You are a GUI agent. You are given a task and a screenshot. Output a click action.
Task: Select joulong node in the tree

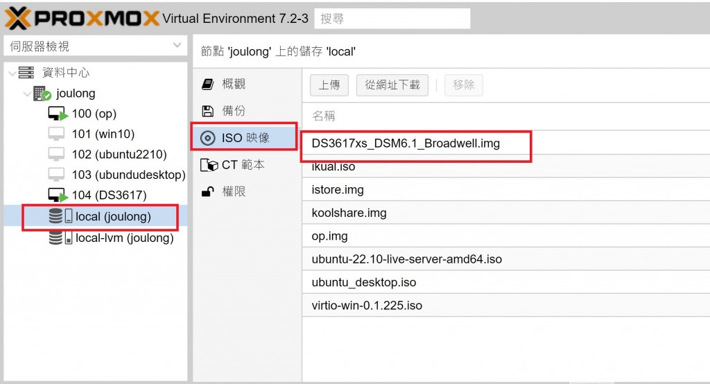point(76,94)
